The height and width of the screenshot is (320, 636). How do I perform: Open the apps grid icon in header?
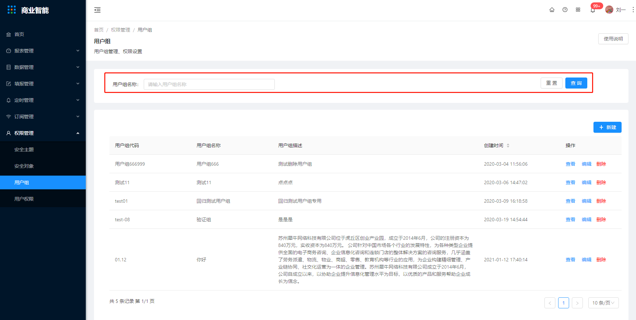tap(578, 10)
